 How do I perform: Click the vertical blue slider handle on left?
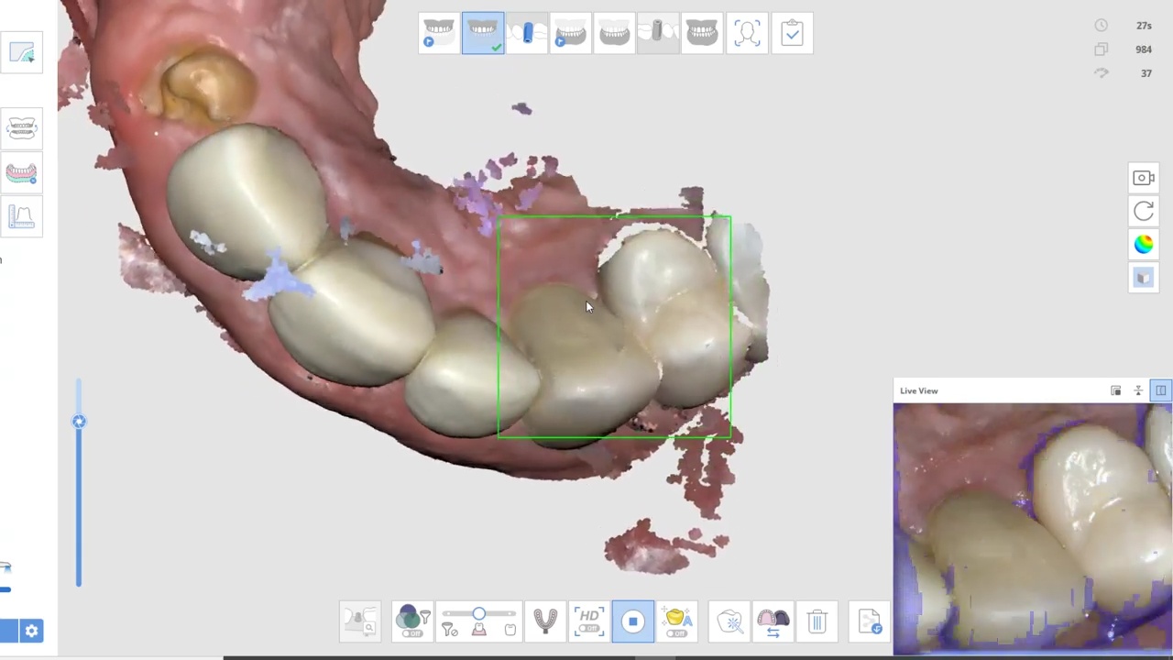click(79, 422)
